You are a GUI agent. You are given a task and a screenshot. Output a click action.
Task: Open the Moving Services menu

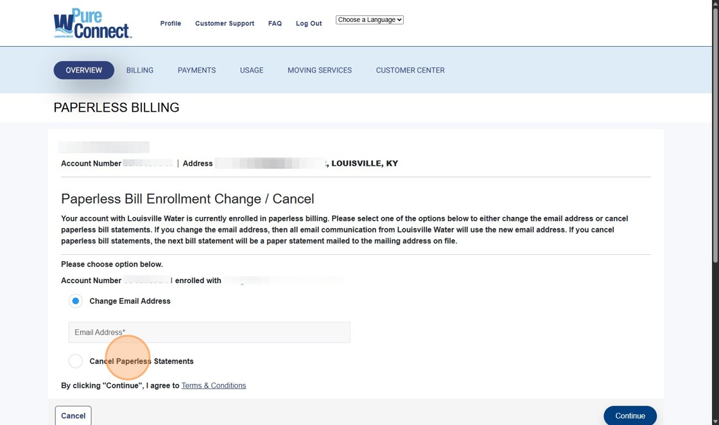click(x=320, y=71)
